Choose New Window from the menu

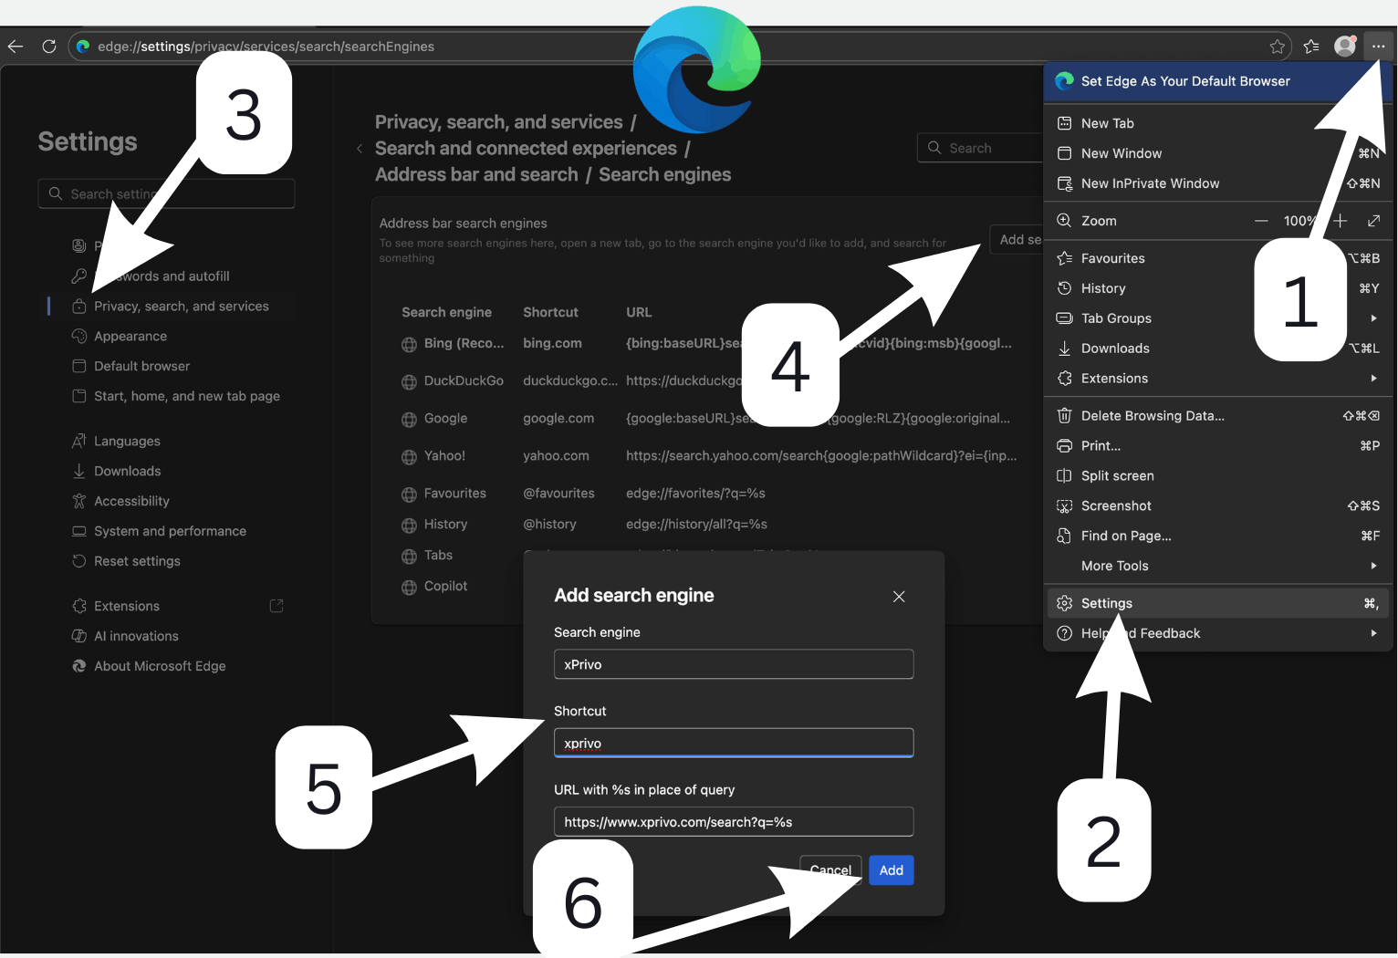point(1218,153)
